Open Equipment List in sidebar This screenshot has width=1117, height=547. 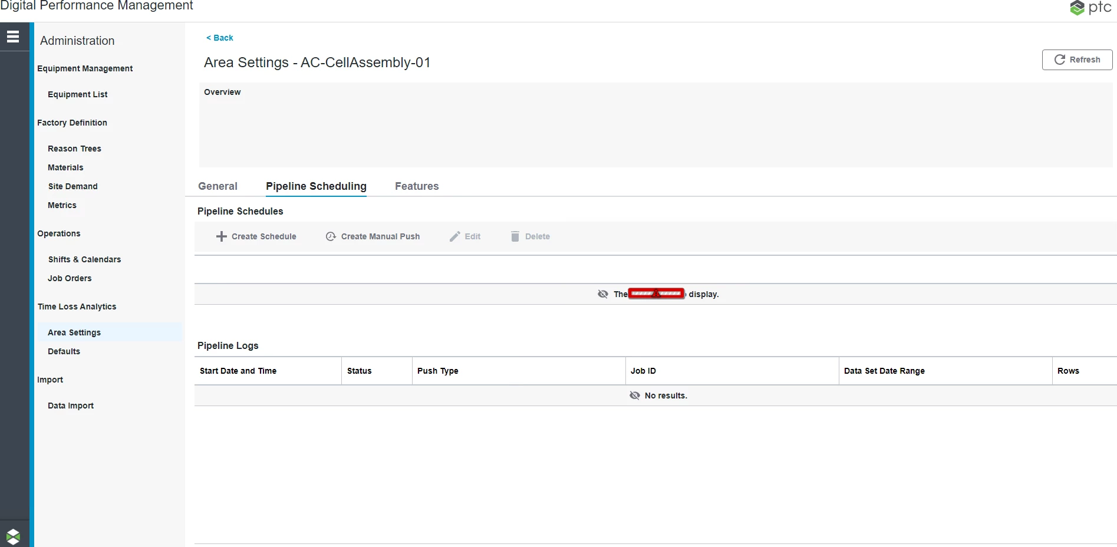click(x=78, y=94)
